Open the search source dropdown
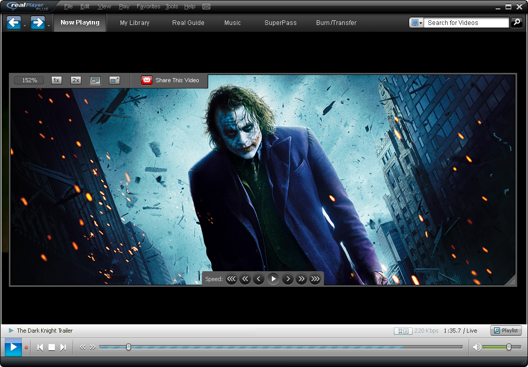528x367 pixels. [x=416, y=22]
